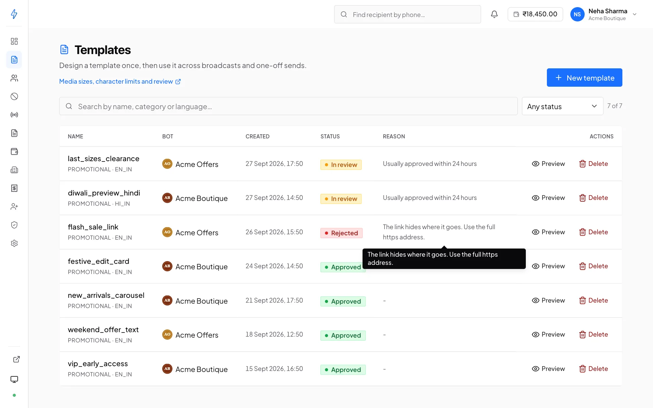653x408 pixels.
Task: Click the ₹18,450.00 wallet balance button
Action: point(535,14)
